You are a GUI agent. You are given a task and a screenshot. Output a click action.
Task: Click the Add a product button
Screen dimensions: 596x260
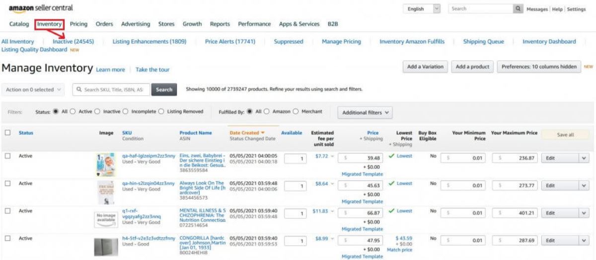pyautogui.click(x=472, y=67)
